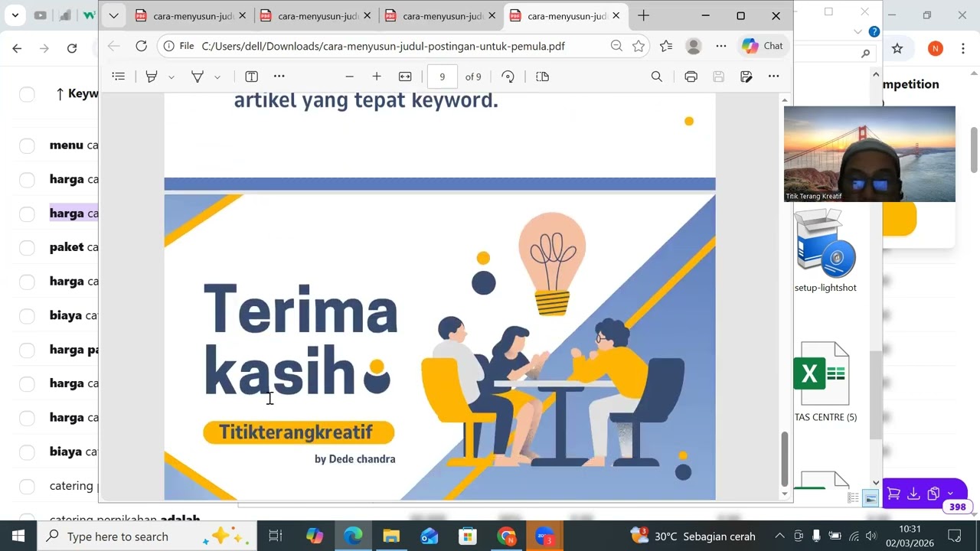Close the active PDF tab

click(x=616, y=16)
